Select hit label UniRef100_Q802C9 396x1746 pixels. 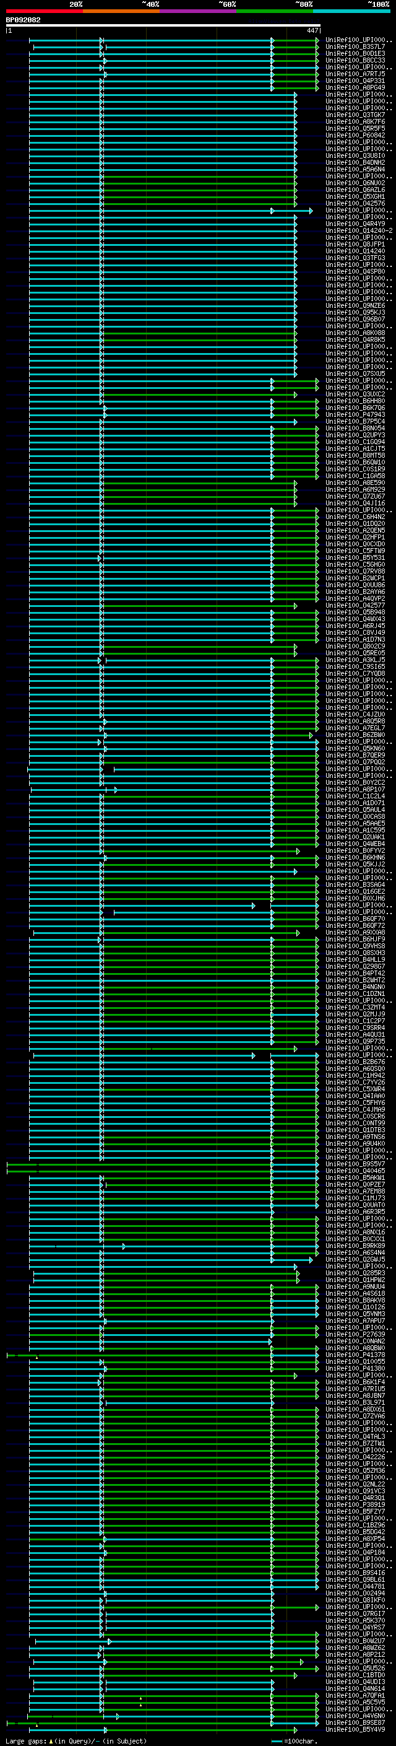355,646
